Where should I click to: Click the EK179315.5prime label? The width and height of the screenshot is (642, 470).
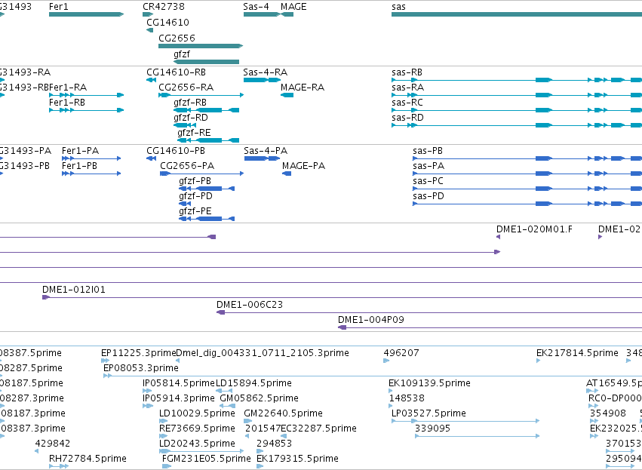(298, 459)
